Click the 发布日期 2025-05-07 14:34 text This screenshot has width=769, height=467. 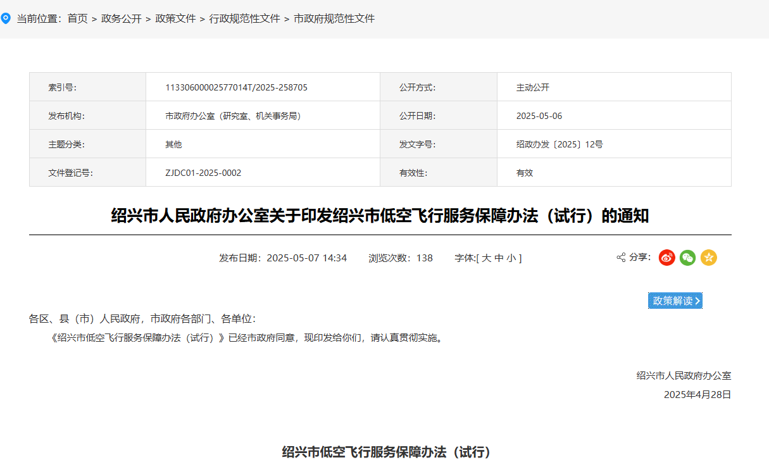tap(283, 258)
